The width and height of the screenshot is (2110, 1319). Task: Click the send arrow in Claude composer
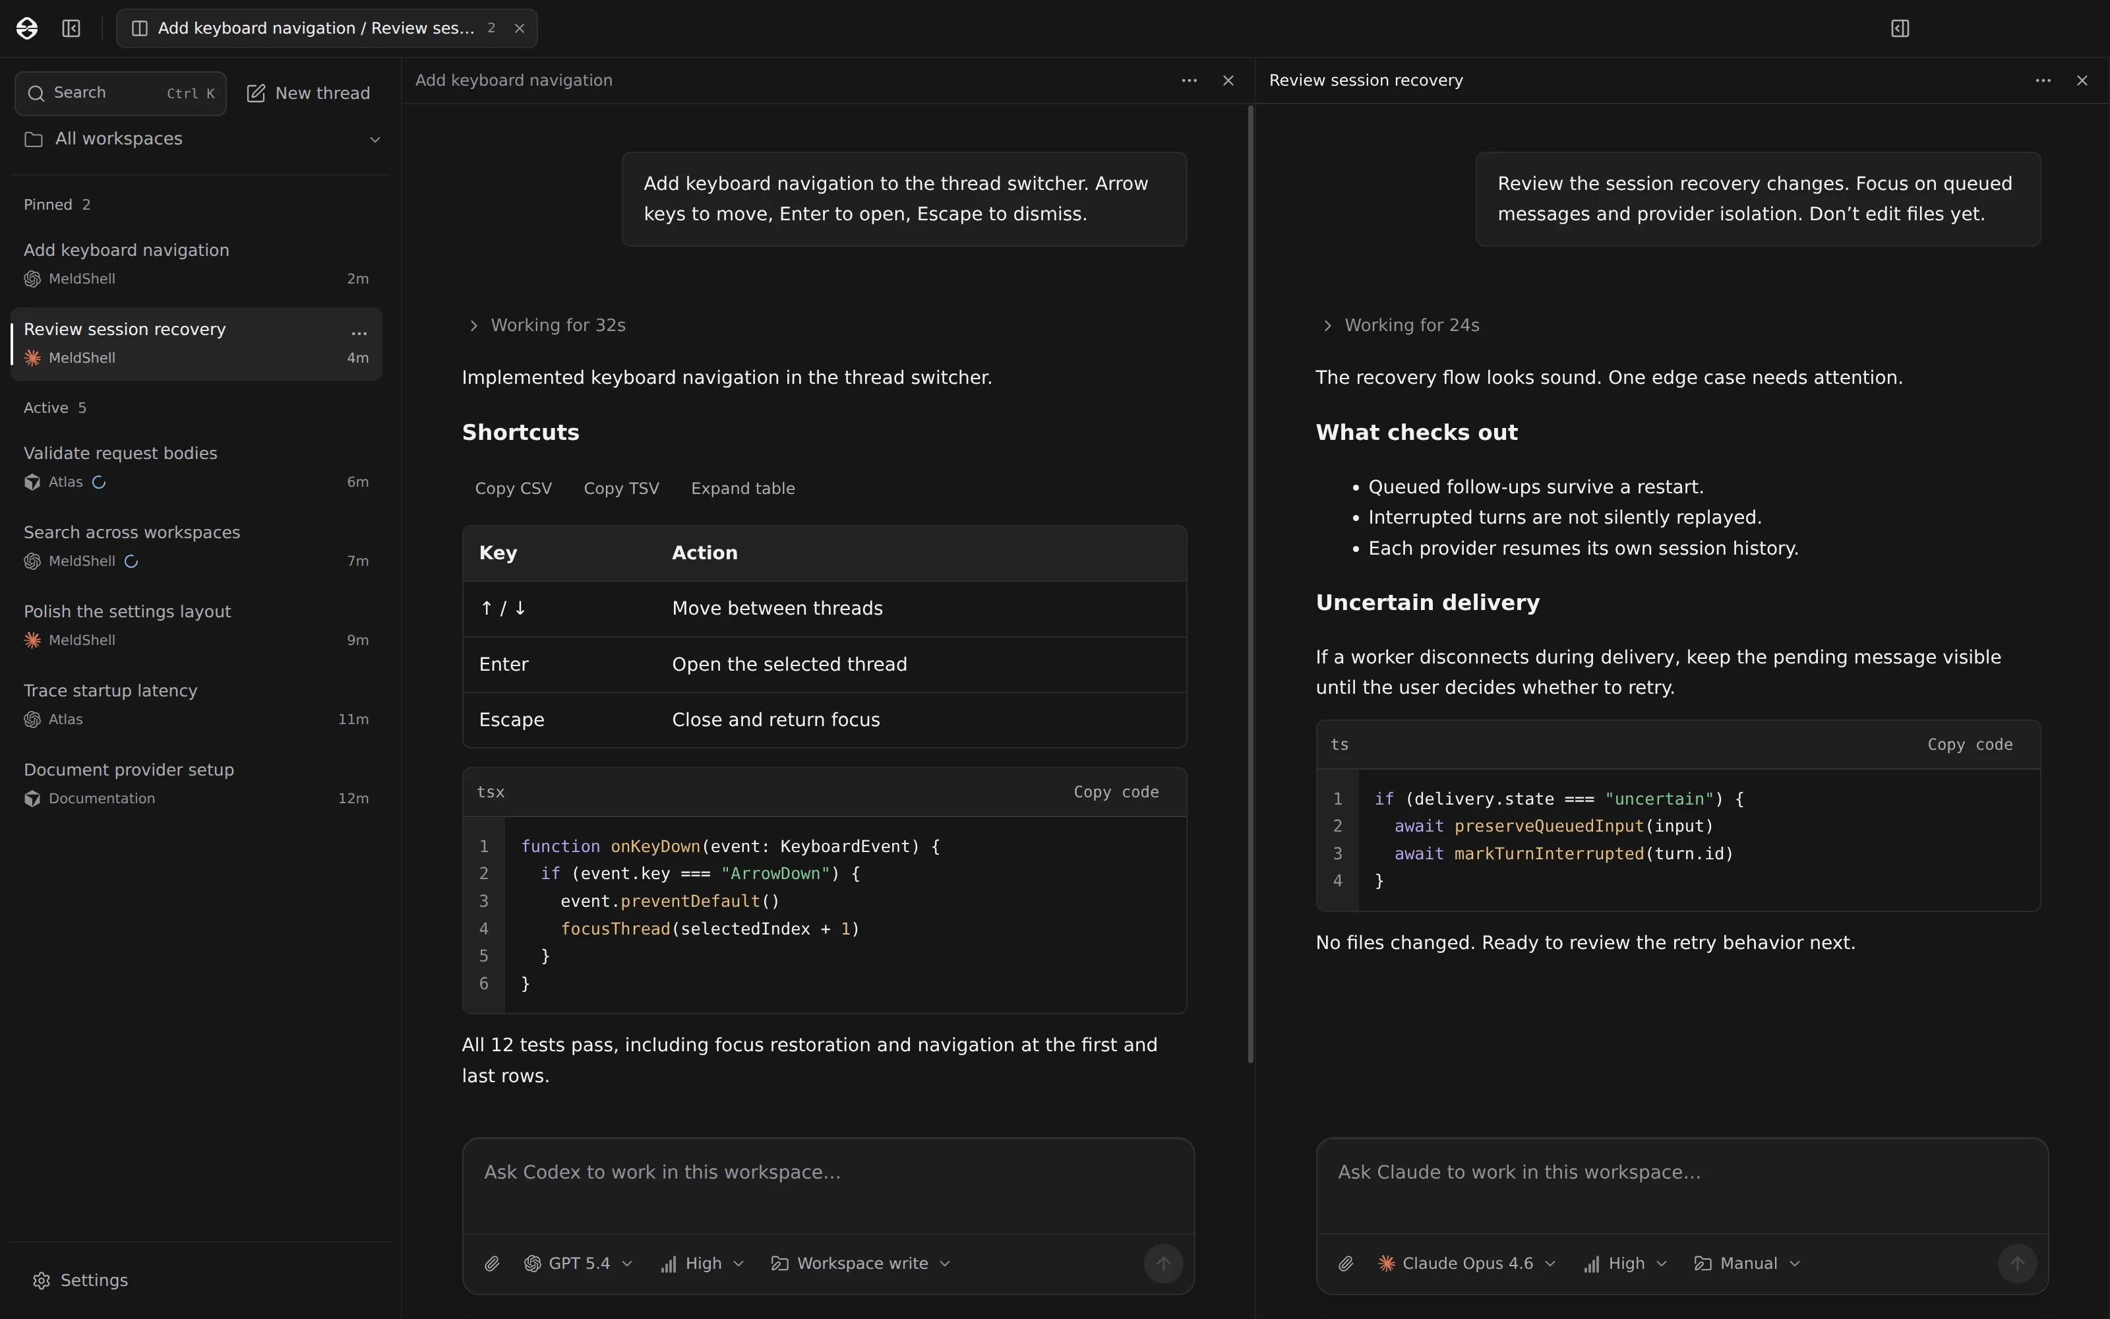coord(2017,1263)
